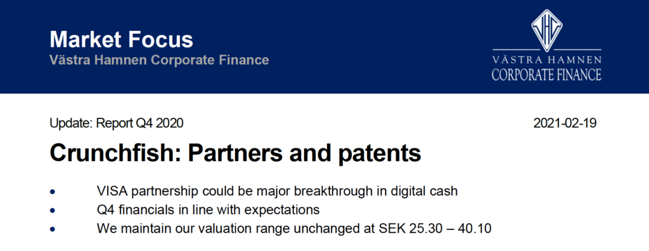Click the word VISA in first bullet
This screenshot has height=251, width=649.
111,191
